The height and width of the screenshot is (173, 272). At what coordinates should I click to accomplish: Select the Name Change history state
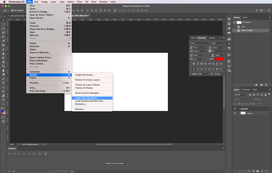click(251, 30)
